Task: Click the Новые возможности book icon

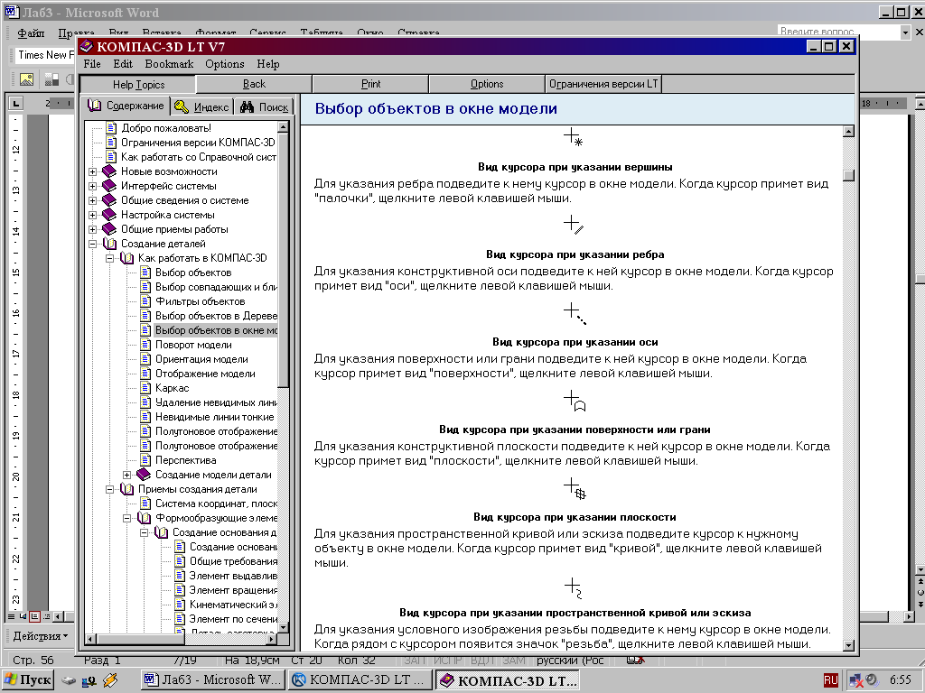Action: [x=109, y=171]
